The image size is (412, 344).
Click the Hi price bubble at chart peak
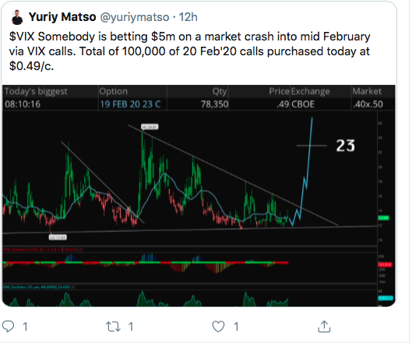(x=150, y=127)
